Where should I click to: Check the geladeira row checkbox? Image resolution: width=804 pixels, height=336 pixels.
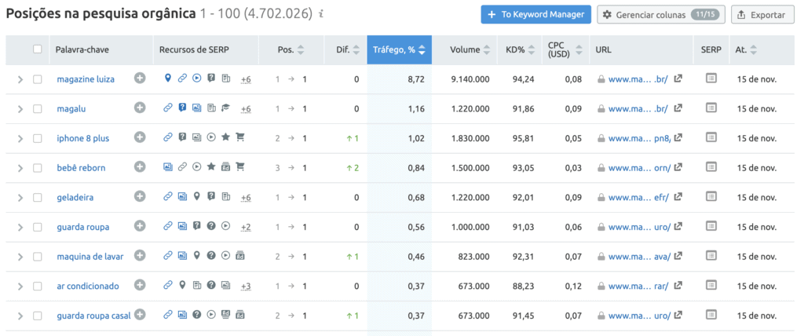tap(38, 198)
